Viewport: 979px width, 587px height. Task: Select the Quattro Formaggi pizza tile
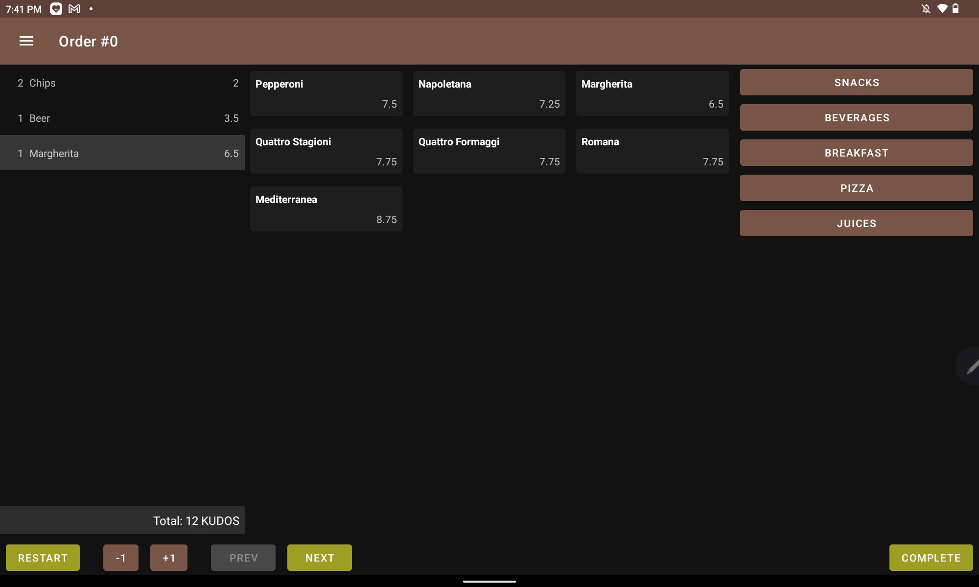[x=489, y=151]
